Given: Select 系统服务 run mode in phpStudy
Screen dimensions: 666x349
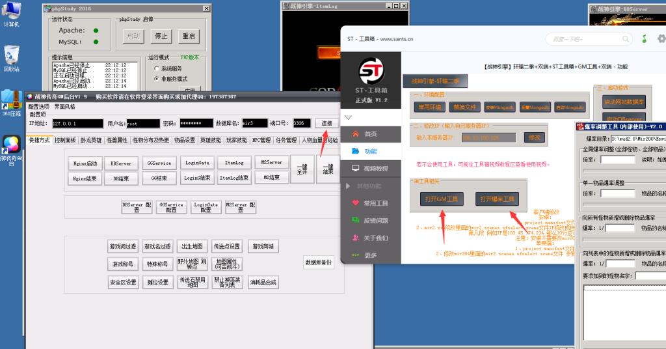Looking at the screenshot, I should pos(157,68).
